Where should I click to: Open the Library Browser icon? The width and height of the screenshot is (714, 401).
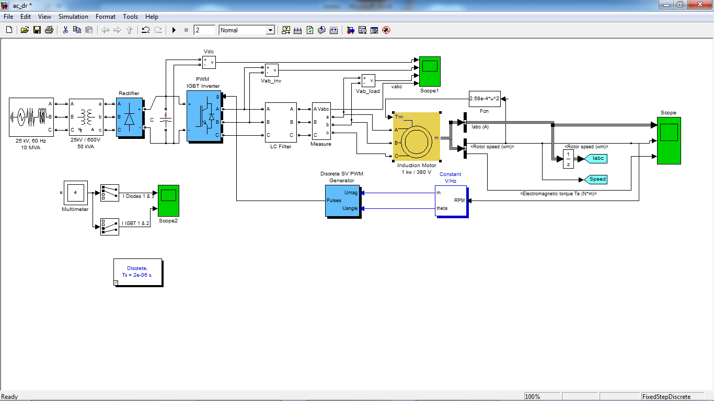[350, 30]
